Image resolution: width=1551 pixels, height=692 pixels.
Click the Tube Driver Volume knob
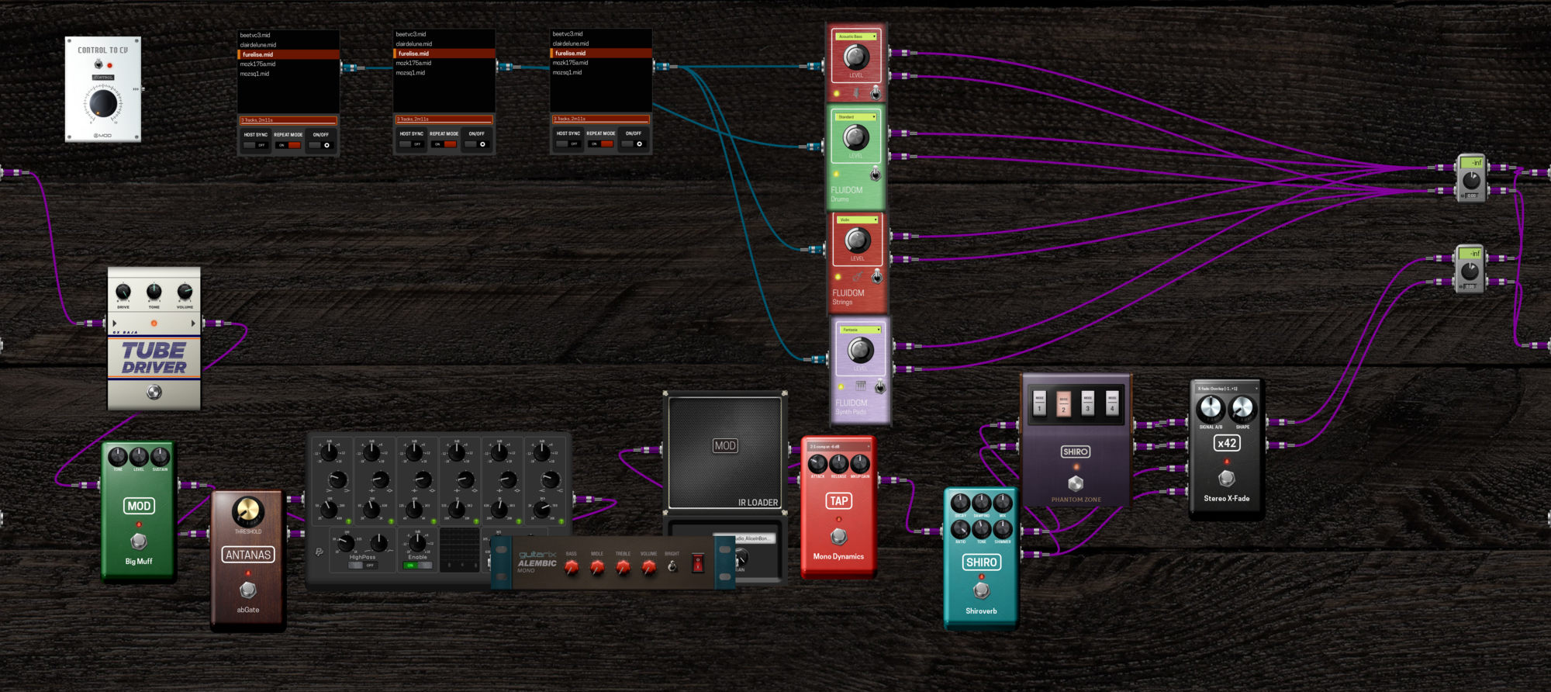click(x=185, y=292)
